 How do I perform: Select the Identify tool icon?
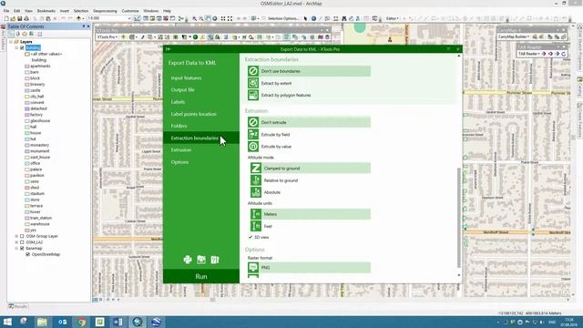pyautogui.click(x=313, y=18)
